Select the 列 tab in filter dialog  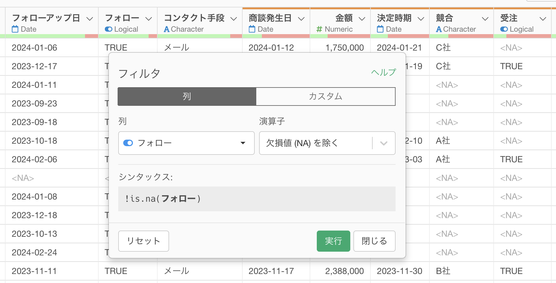187,97
